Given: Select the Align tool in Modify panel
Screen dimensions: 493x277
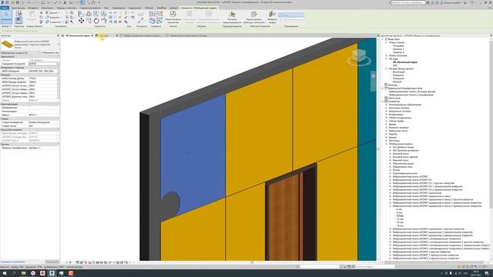Looking at the screenshot, I should coord(81,14).
